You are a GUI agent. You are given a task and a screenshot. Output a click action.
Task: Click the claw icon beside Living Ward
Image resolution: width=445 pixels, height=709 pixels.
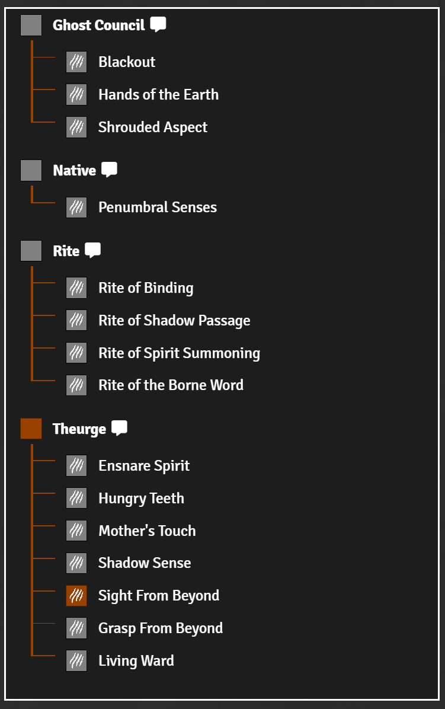click(76, 661)
